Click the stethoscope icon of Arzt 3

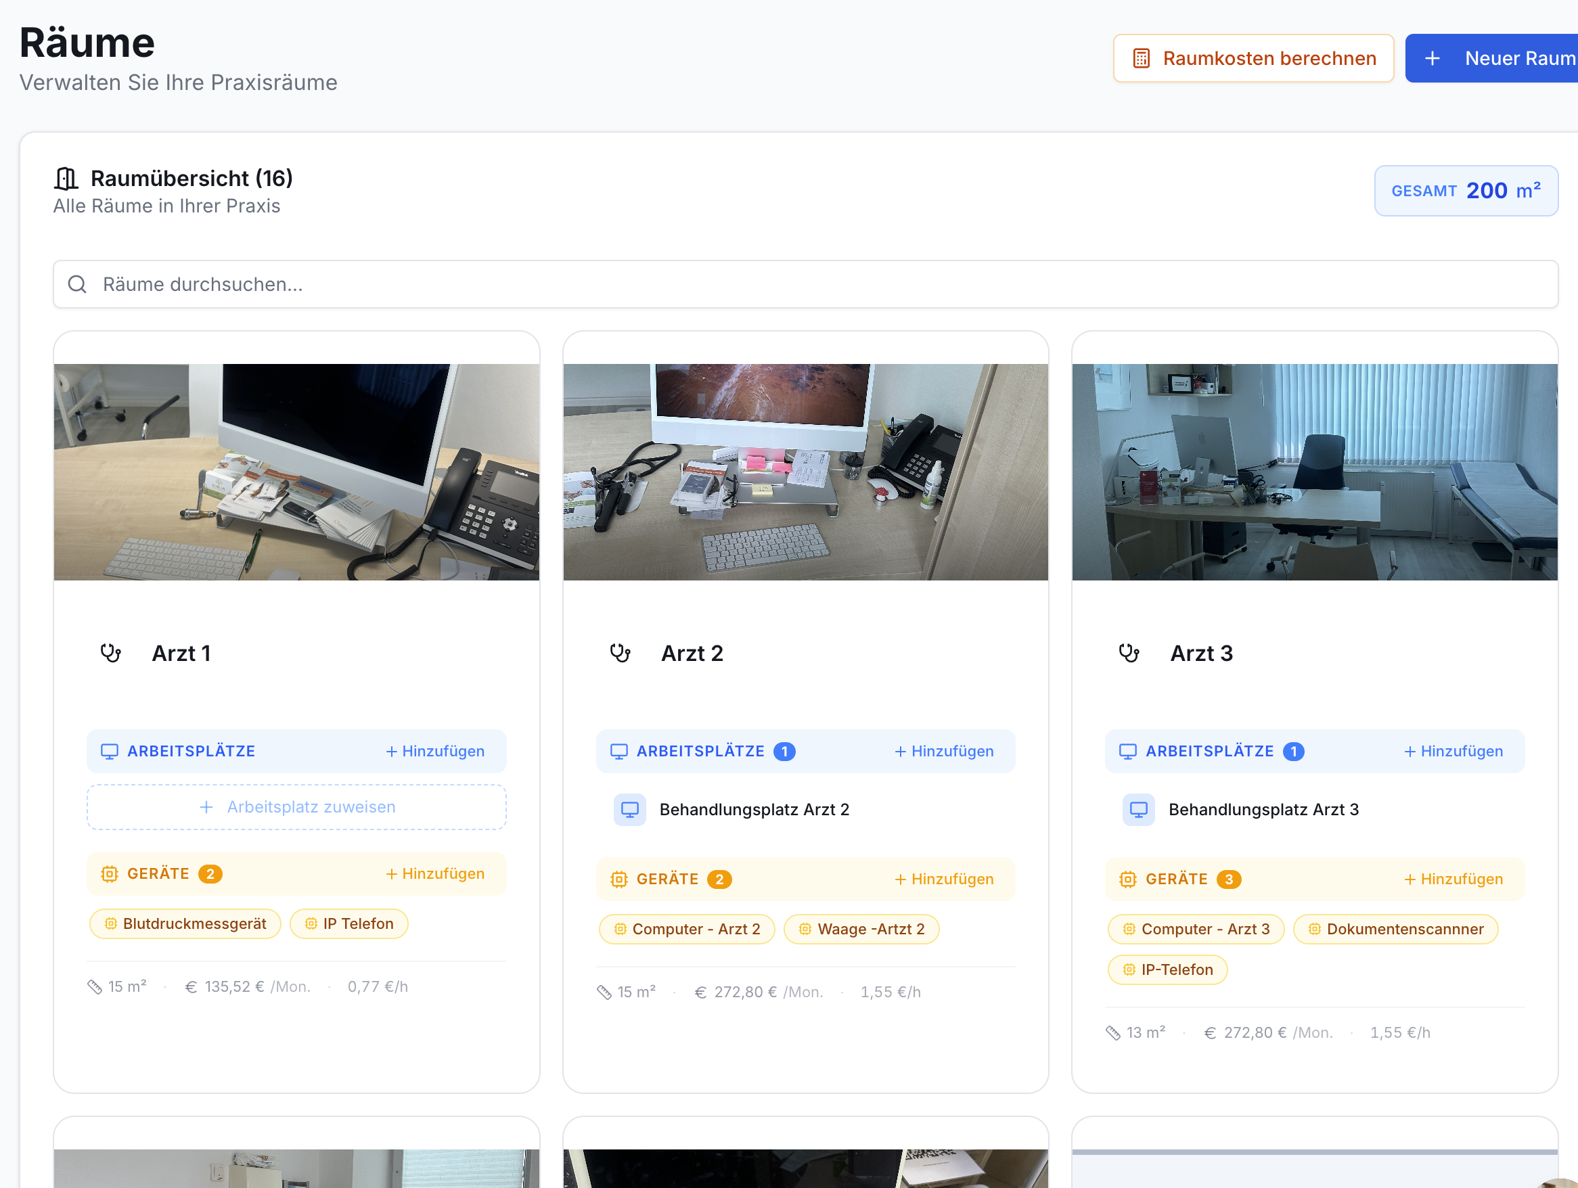(x=1129, y=653)
